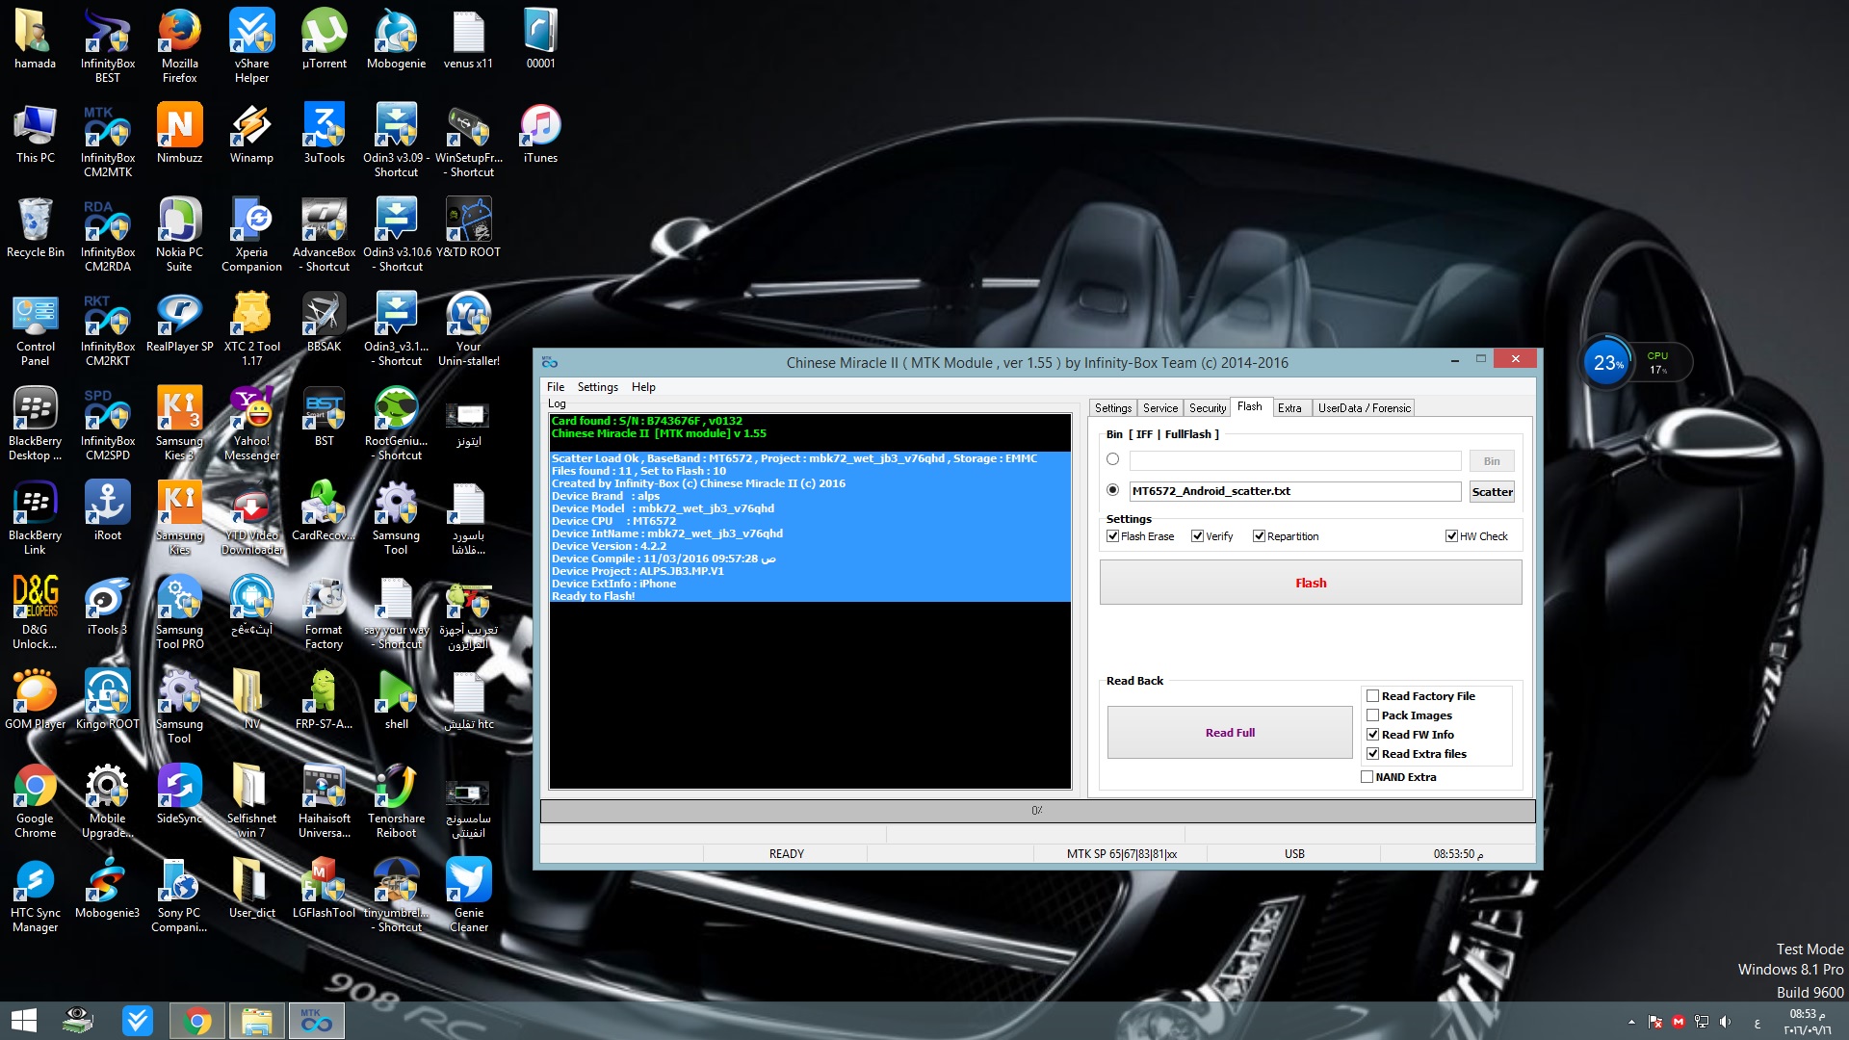Select the iRoot desktop icon
The height and width of the screenshot is (1040, 1849).
(x=107, y=510)
